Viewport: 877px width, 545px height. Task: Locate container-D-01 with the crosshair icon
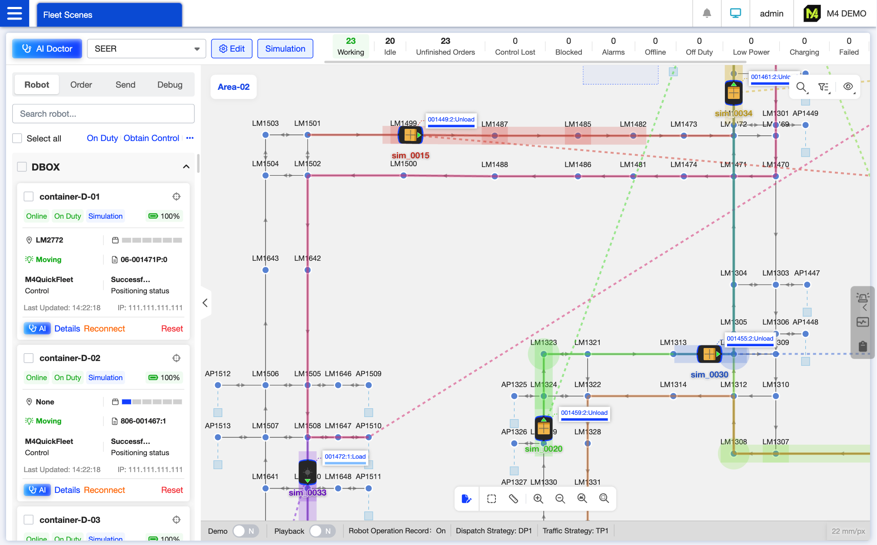pyautogui.click(x=176, y=197)
